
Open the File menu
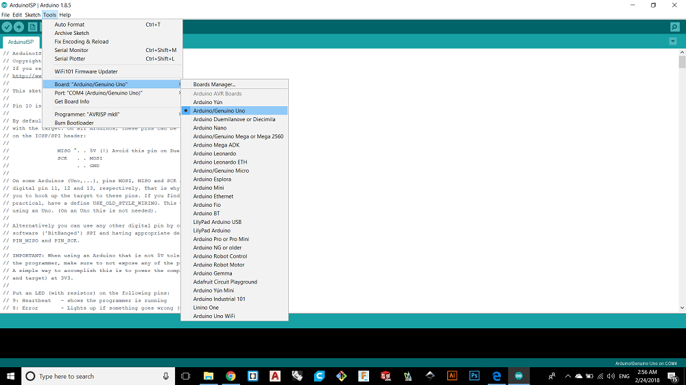coord(5,15)
